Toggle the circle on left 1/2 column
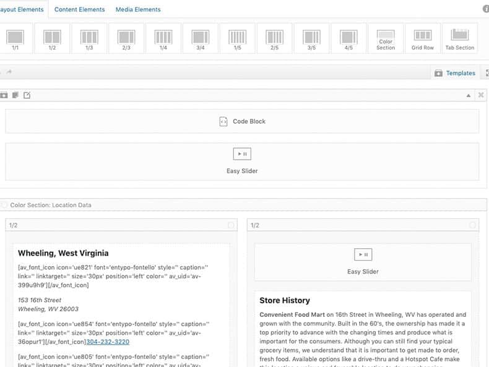Viewport: 489px width, 367px height. pyautogui.click(x=231, y=225)
